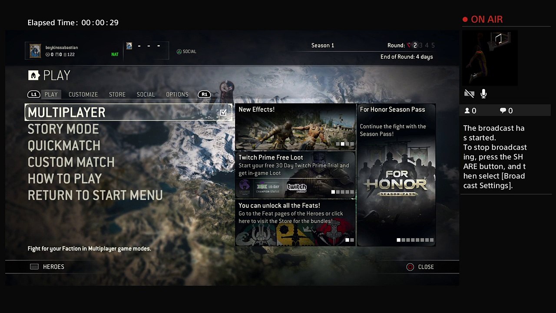Screen dimensions: 556x313
Task: Click the broadcast preview thumbnail
Action: [x=490, y=58]
